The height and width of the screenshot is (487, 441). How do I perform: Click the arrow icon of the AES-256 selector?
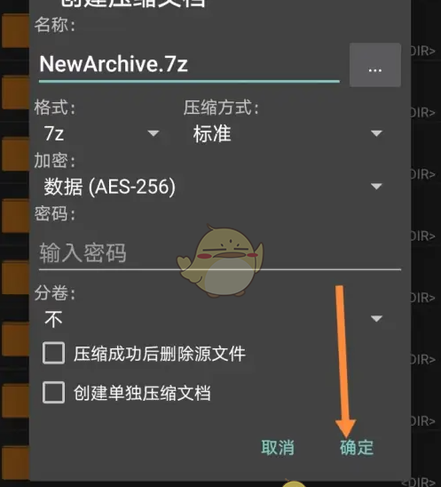point(376,187)
